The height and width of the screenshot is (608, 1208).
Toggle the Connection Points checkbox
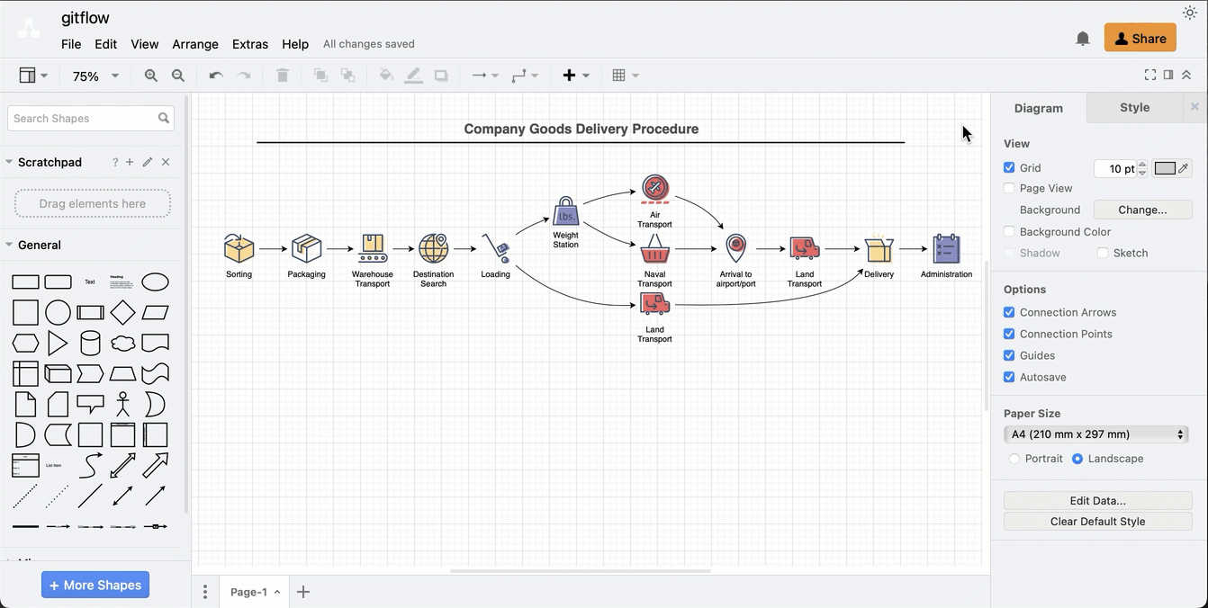point(1009,334)
